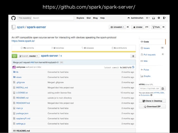Open latest commit 9c1602fdf0
The width and height of the screenshot is (178, 133).
click(126, 67)
